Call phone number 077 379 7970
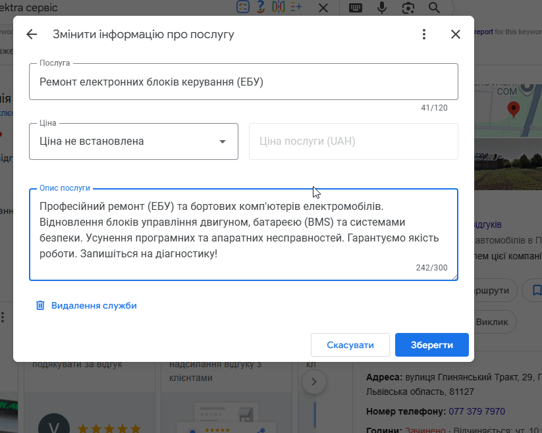 coord(477,411)
